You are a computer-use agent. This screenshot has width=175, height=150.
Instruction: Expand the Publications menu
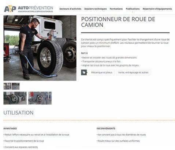click(x=133, y=9)
